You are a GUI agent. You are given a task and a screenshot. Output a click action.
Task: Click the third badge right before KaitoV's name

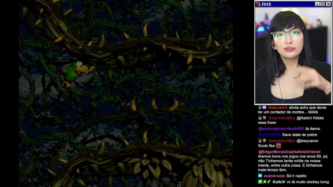pyautogui.click(x=269, y=182)
